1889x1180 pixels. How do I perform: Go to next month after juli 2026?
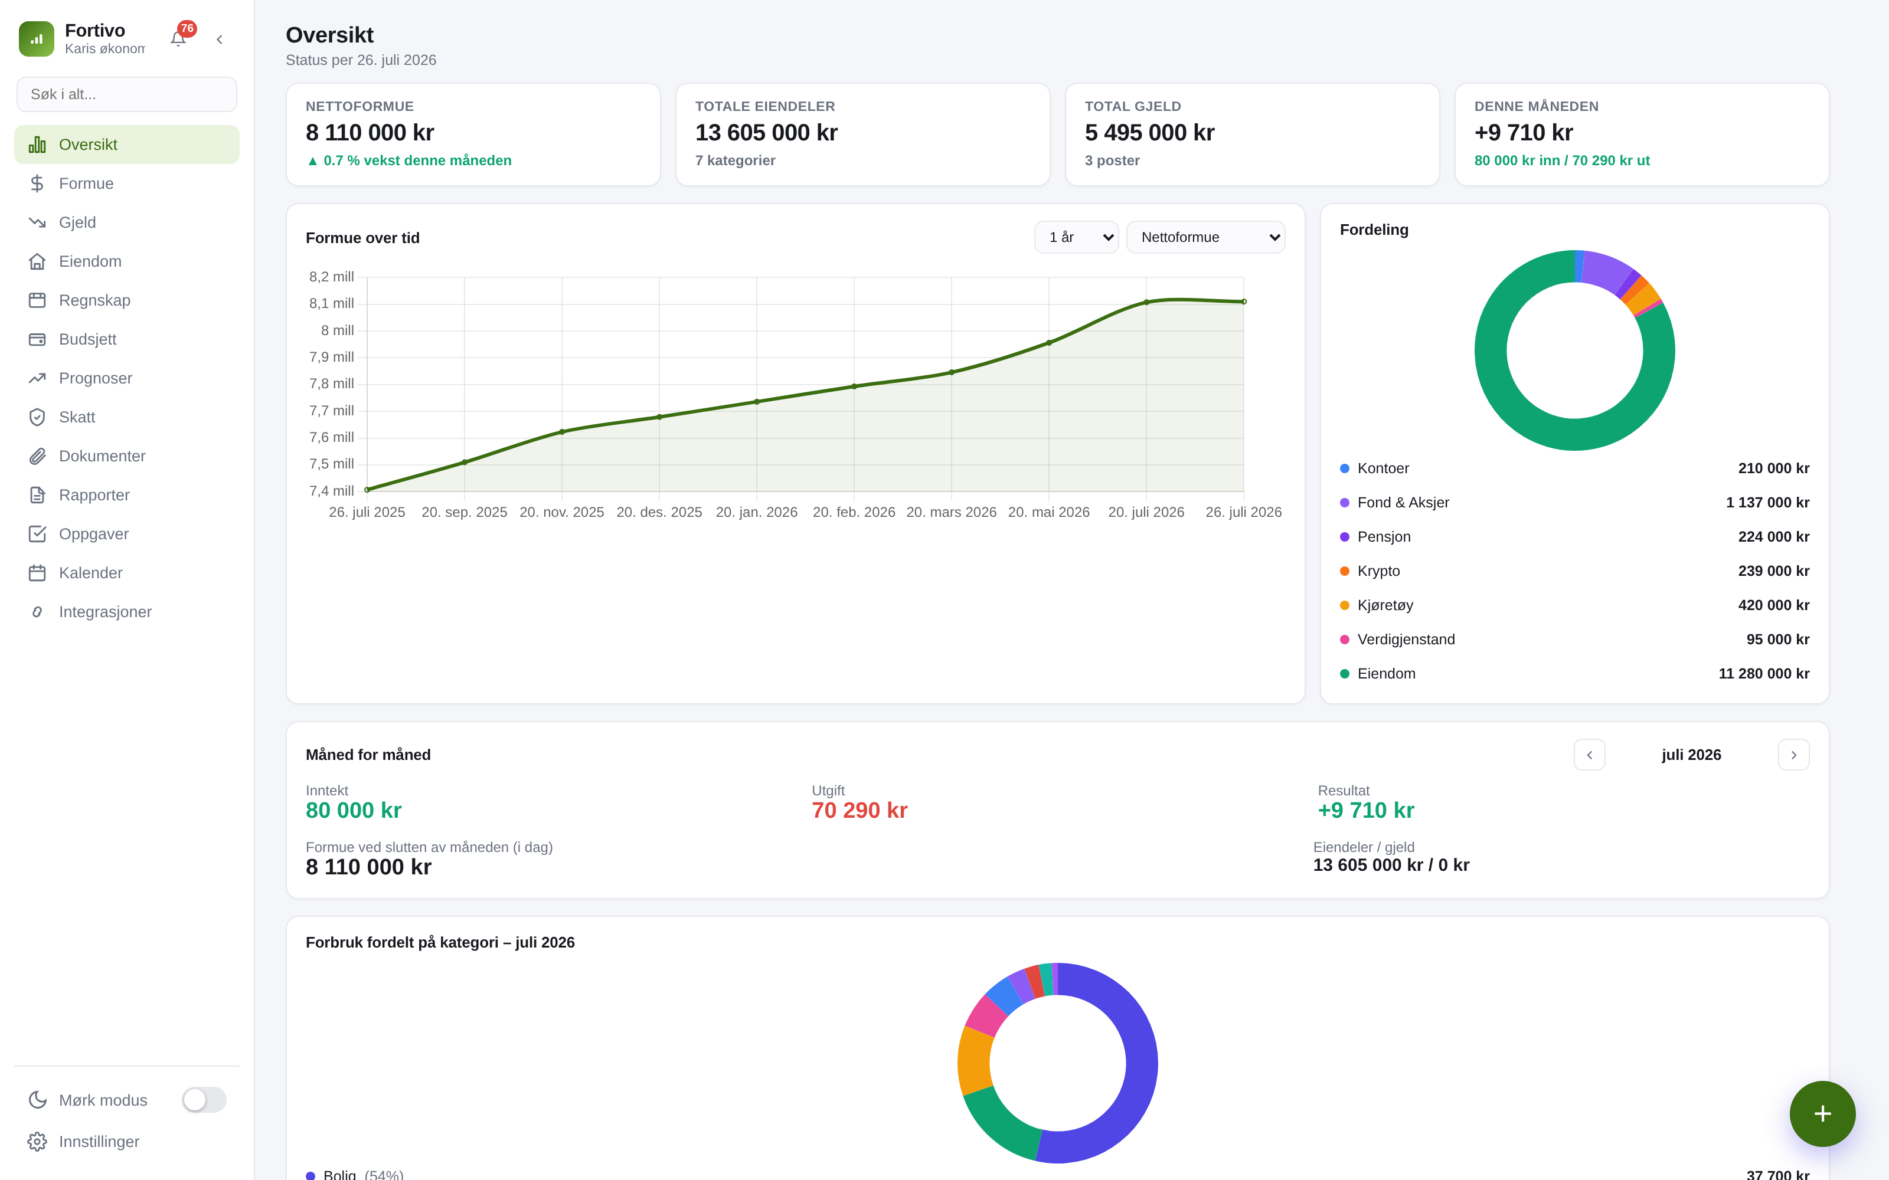[1793, 755]
